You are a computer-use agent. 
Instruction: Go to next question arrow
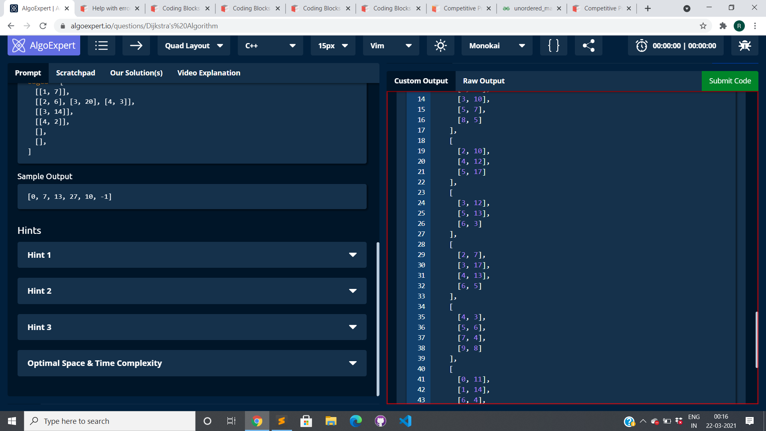pyautogui.click(x=136, y=45)
